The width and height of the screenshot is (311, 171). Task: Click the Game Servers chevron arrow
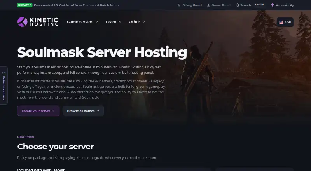pos(96,22)
